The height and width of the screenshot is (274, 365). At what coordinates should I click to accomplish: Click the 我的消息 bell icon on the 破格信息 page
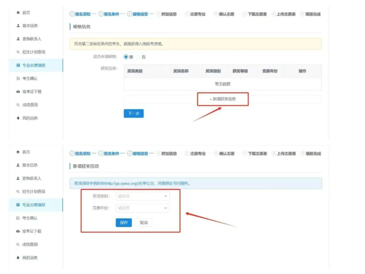[x=18, y=118]
